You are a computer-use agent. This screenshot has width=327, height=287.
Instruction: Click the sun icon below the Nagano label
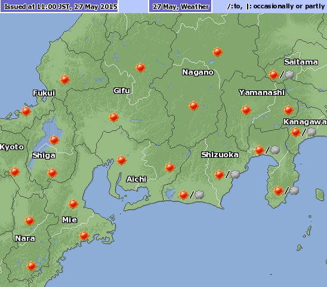click(194, 106)
